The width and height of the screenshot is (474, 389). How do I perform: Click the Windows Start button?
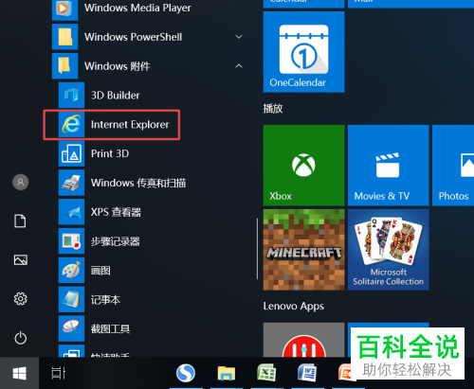(x=20, y=374)
